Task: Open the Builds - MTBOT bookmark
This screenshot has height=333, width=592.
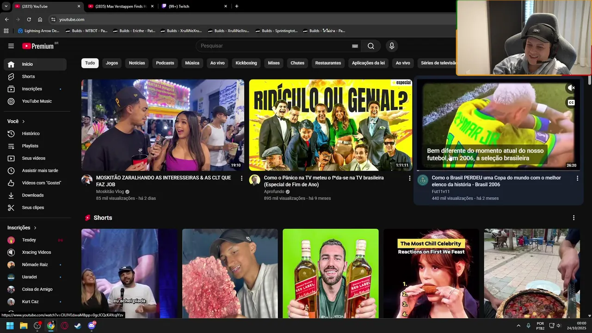Action: 86,31
